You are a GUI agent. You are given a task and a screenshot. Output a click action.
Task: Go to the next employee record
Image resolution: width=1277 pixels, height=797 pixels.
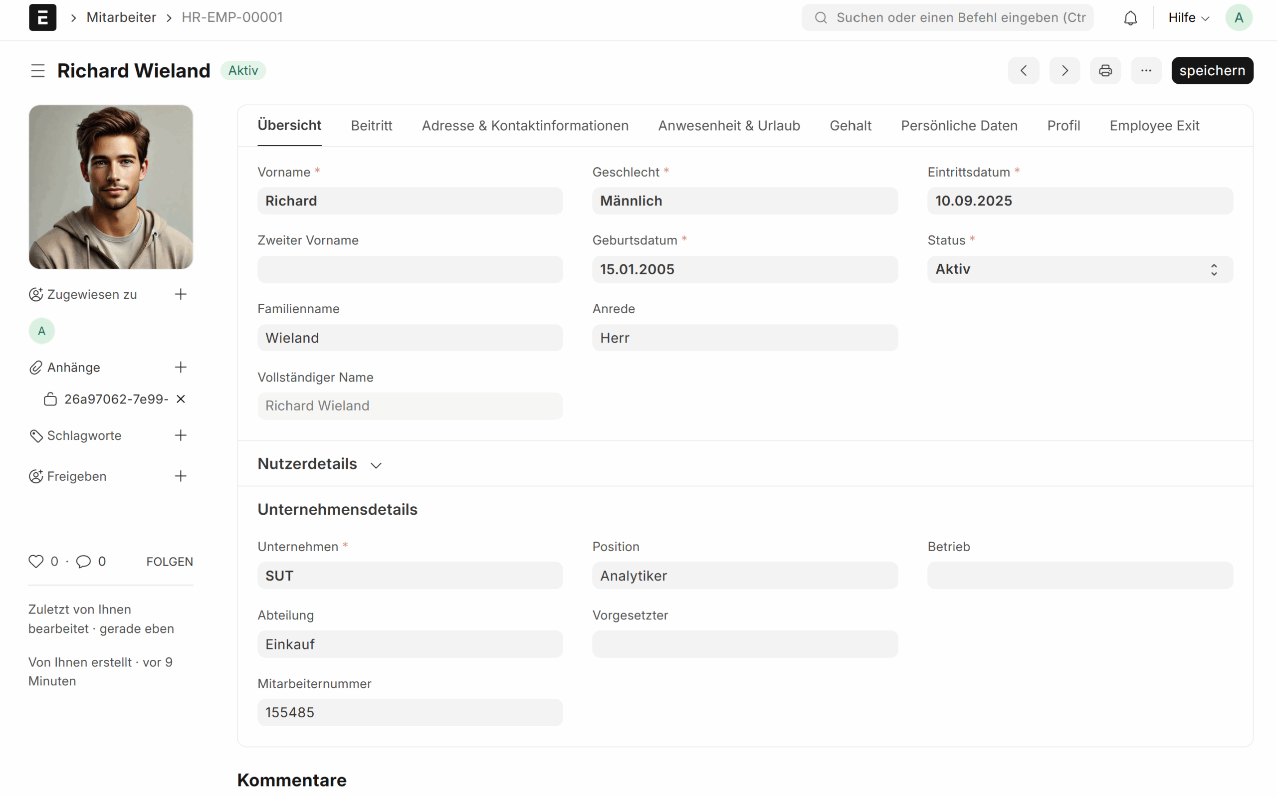[1064, 71]
